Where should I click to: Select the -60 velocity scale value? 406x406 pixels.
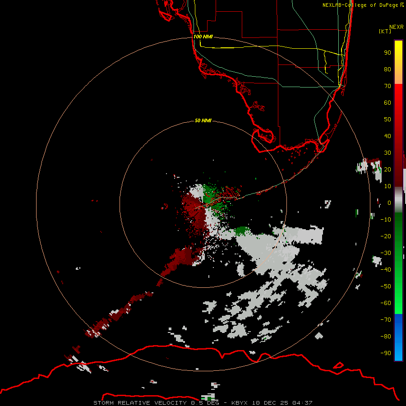pyautogui.click(x=386, y=303)
